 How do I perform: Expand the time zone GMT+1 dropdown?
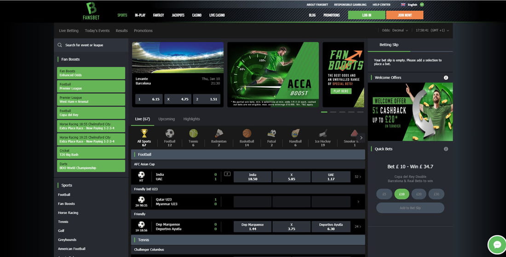pyautogui.click(x=432, y=30)
